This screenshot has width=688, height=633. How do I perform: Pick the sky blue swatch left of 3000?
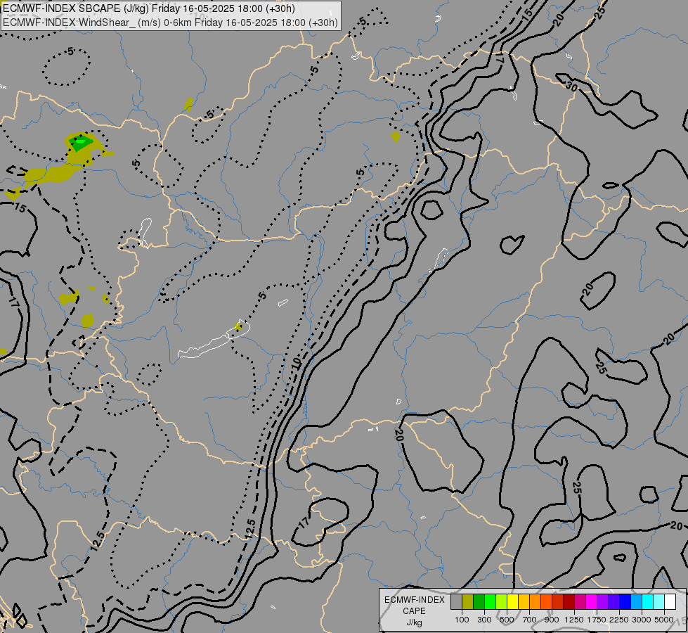coord(636,602)
